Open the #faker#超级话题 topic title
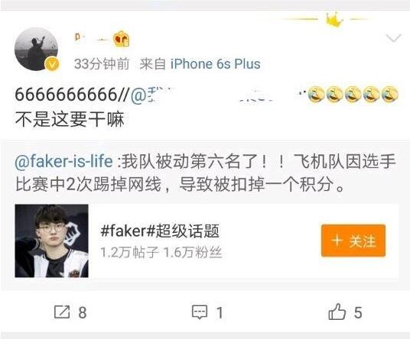Viewport: 410px width, 339px height. [x=160, y=231]
